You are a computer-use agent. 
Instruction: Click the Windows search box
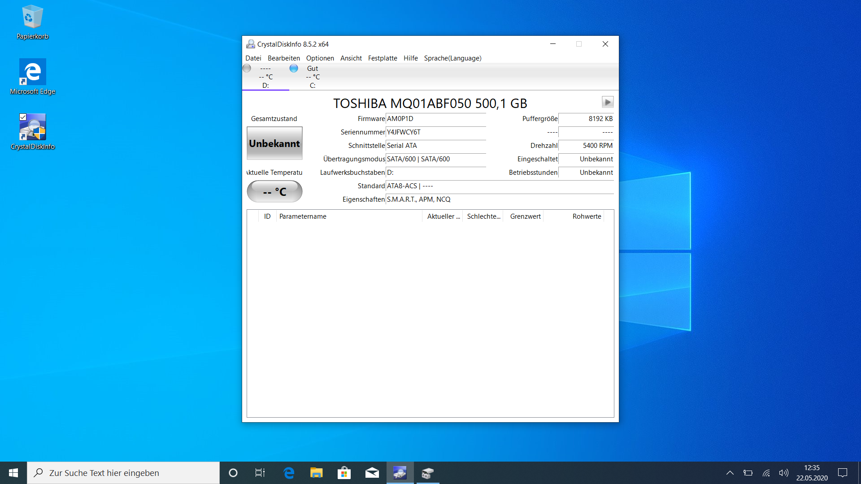coord(123,473)
